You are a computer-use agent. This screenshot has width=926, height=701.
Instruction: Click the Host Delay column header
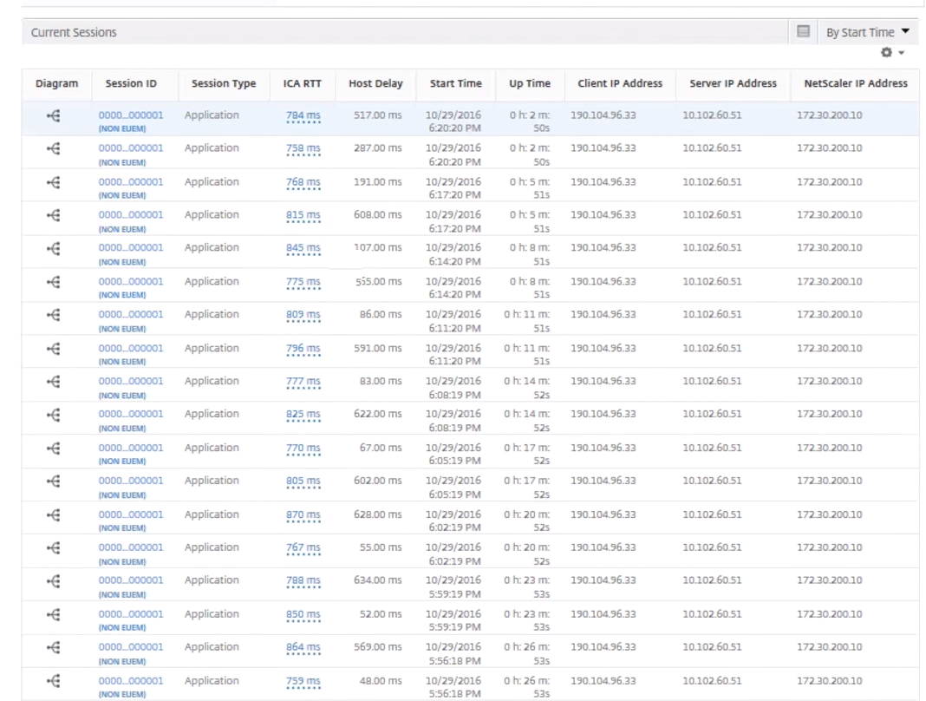375,84
